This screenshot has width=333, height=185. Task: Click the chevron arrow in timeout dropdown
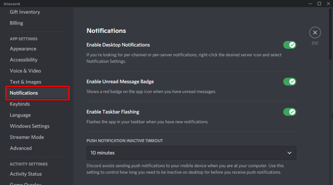click(289, 153)
